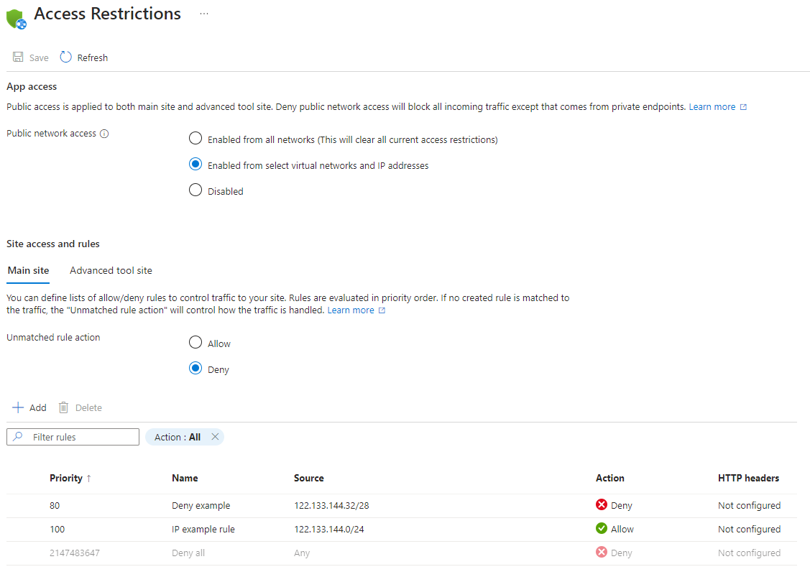
Task: Click the Any source cell
Action: tap(302, 553)
